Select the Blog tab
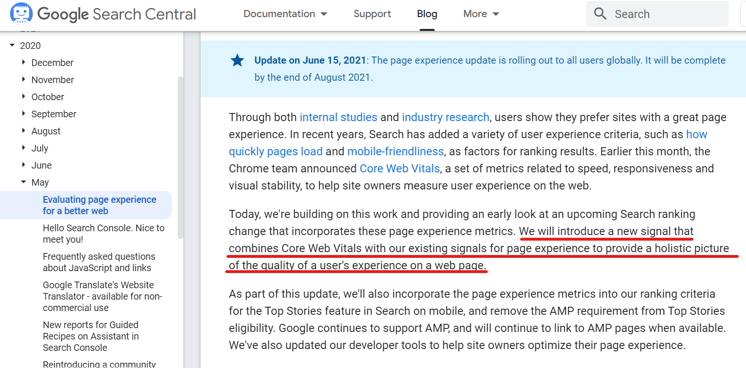Image resolution: width=746 pixels, height=368 pixels. [x=427, y=14]
